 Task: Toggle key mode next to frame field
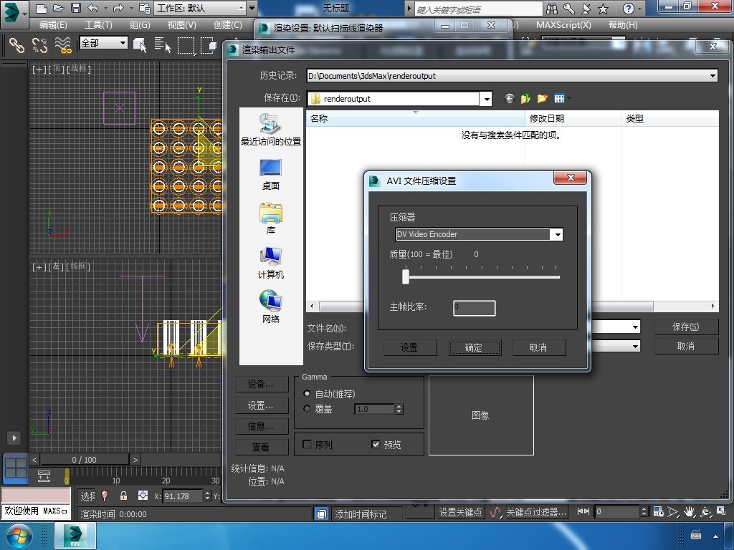(583, 511)
